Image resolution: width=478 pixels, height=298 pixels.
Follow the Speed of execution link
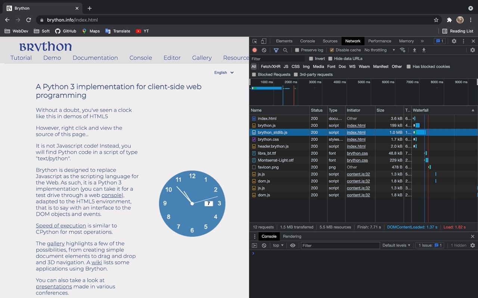pyautogui.click(x=61, y=226)
